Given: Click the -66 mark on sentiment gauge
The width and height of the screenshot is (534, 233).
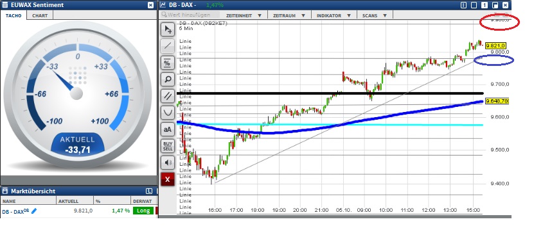Looking at the screenshot, I should pos(40,94).
